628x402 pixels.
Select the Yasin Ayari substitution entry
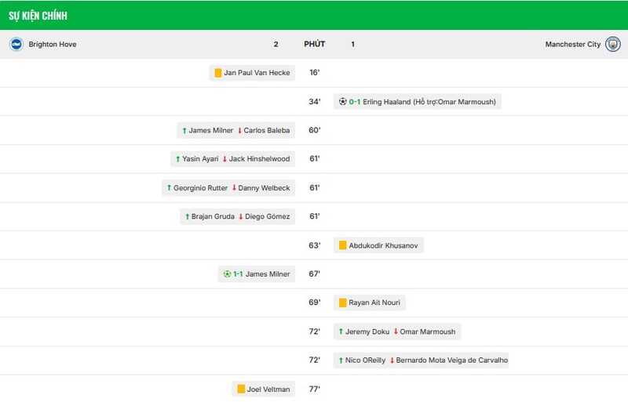click(232, 159)
